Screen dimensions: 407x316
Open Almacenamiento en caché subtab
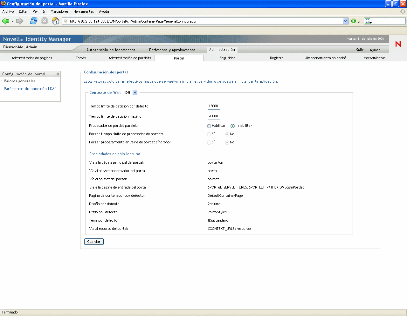[326, 58]
